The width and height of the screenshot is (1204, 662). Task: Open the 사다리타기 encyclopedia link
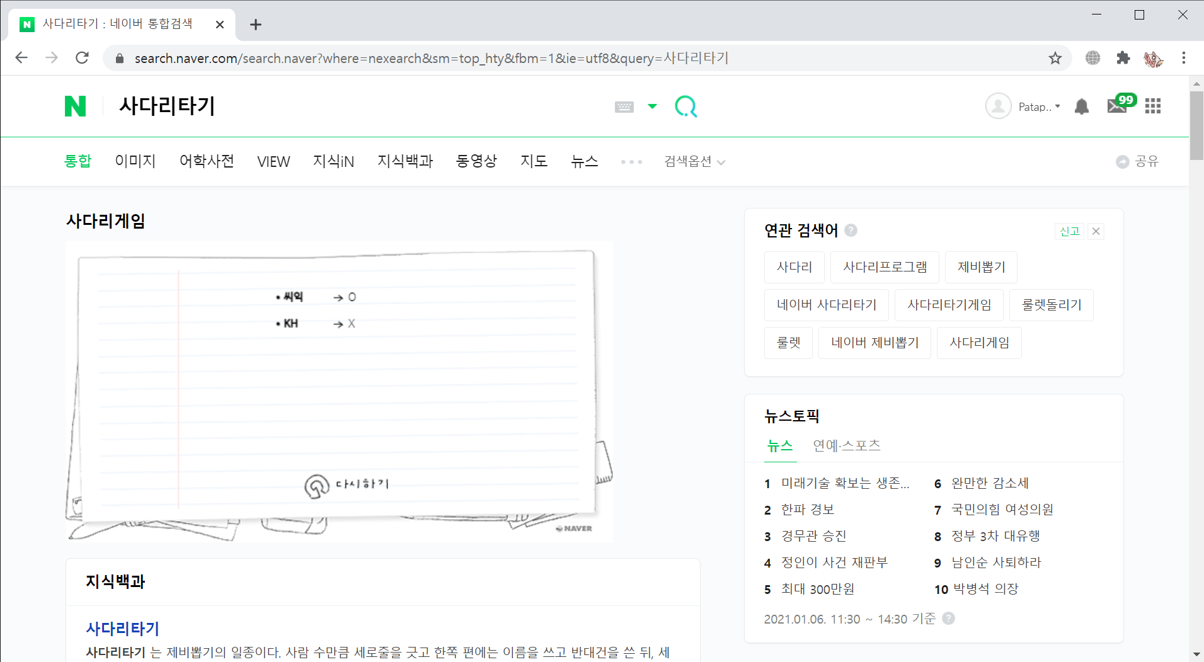[123, 629]
